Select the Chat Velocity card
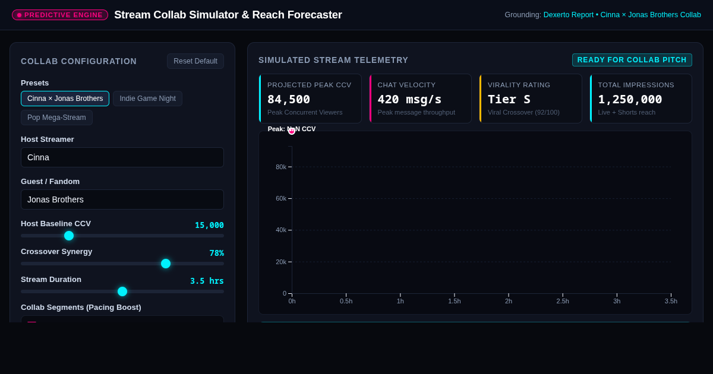 (420, 99)
